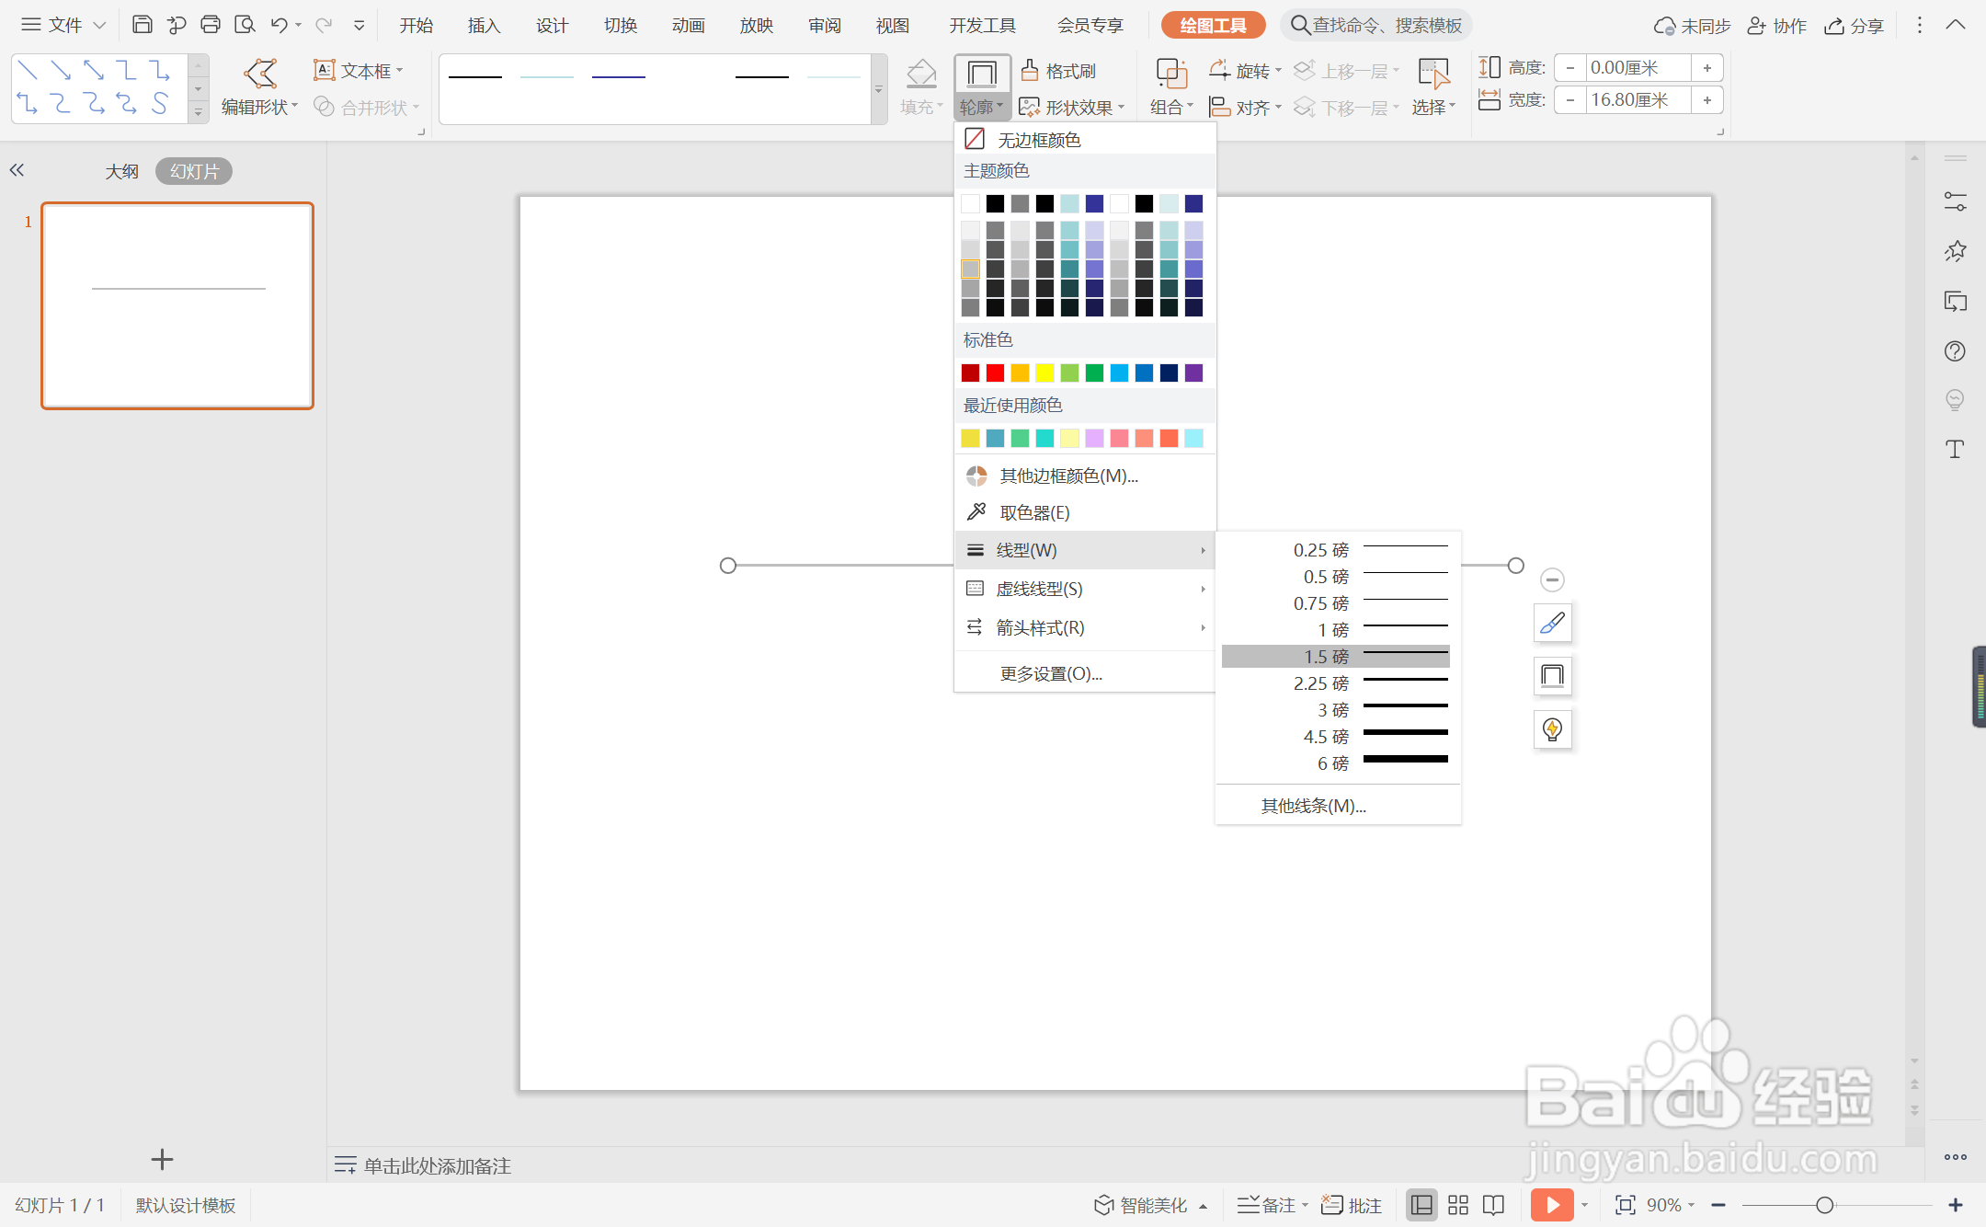The height and width of the screenshot is (1227, 1986).
Task: Expand Align (对齐) dropdown
Action: (x=1246, y=108)
